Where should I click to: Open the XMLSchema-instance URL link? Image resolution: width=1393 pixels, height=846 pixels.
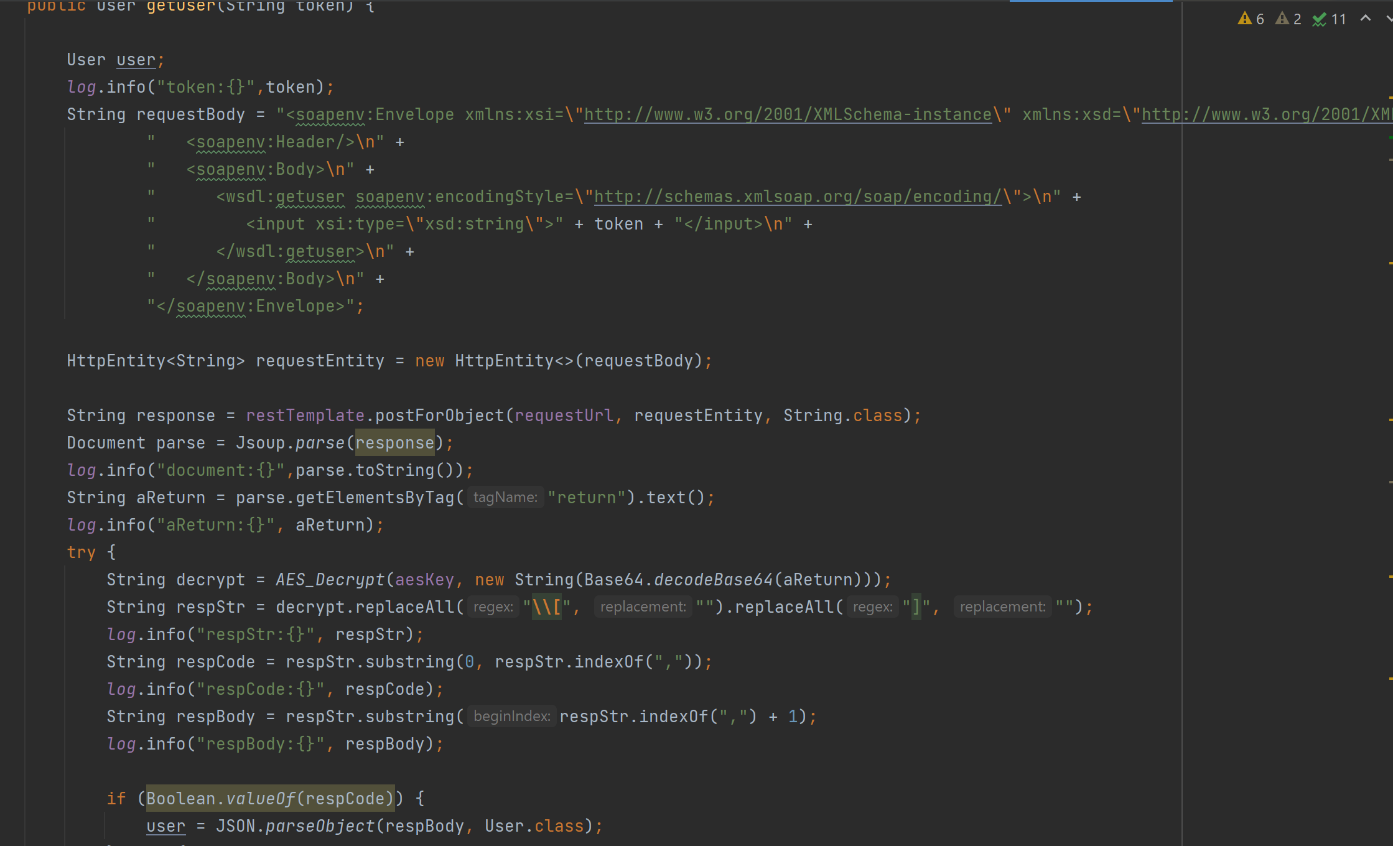tap(788, 114)
